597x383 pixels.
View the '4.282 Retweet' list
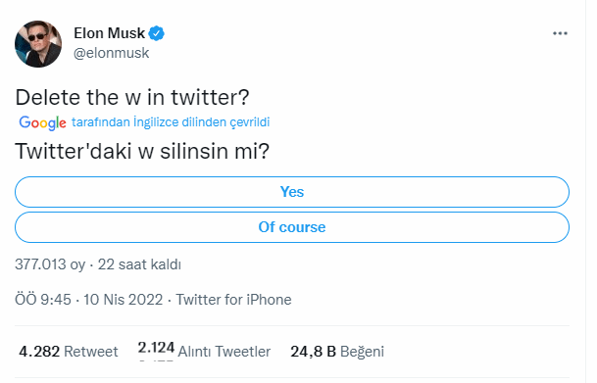(x=69, y=352)
